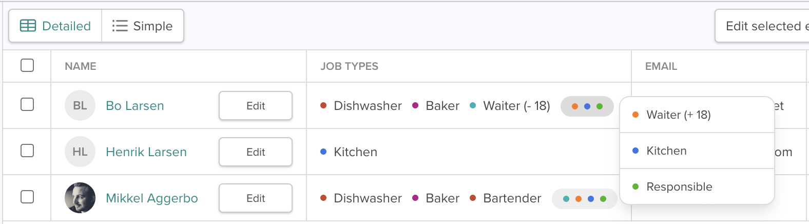
Task: Click Henrik Larsen's HL avatar
Action: (x=80, y=152)
